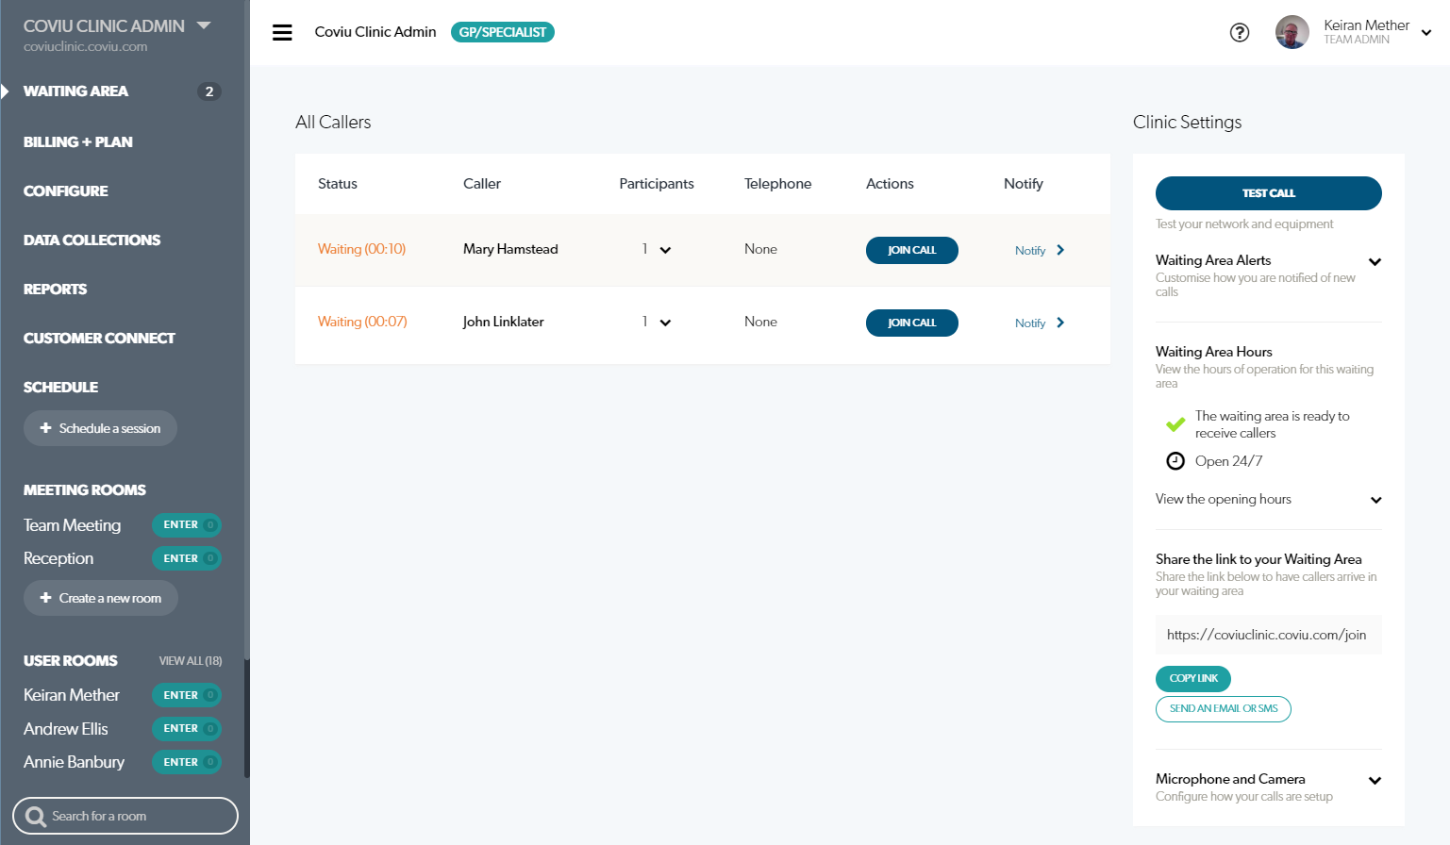This screenshot has height=845, width=1450.
Task: Click the room search magnifier icon
Action: (36, 817)
